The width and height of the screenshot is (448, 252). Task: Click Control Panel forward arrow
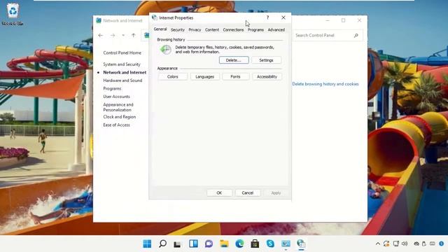tap(113, 35)
